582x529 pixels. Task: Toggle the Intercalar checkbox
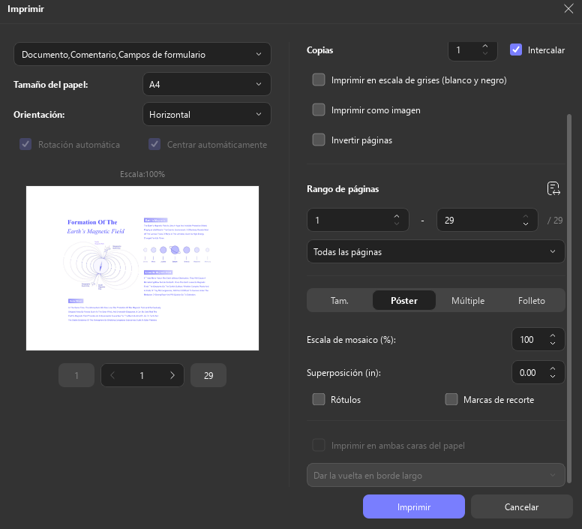(x=516, y=50)
